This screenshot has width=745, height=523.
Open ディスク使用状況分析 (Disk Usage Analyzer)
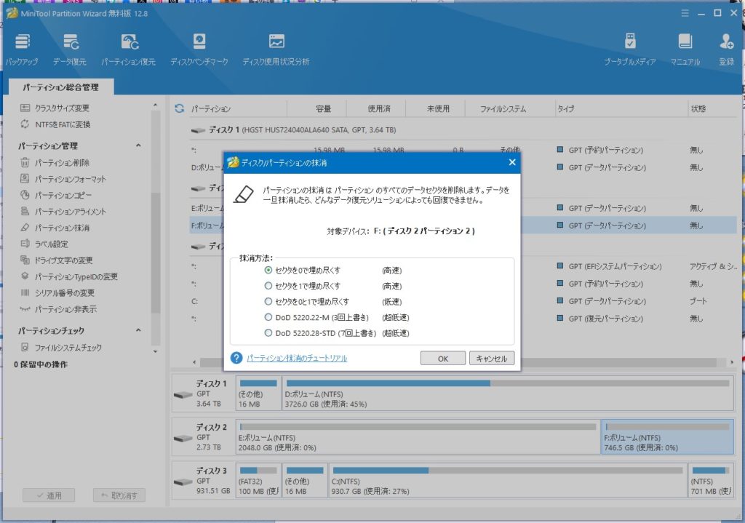coord(276,49)
